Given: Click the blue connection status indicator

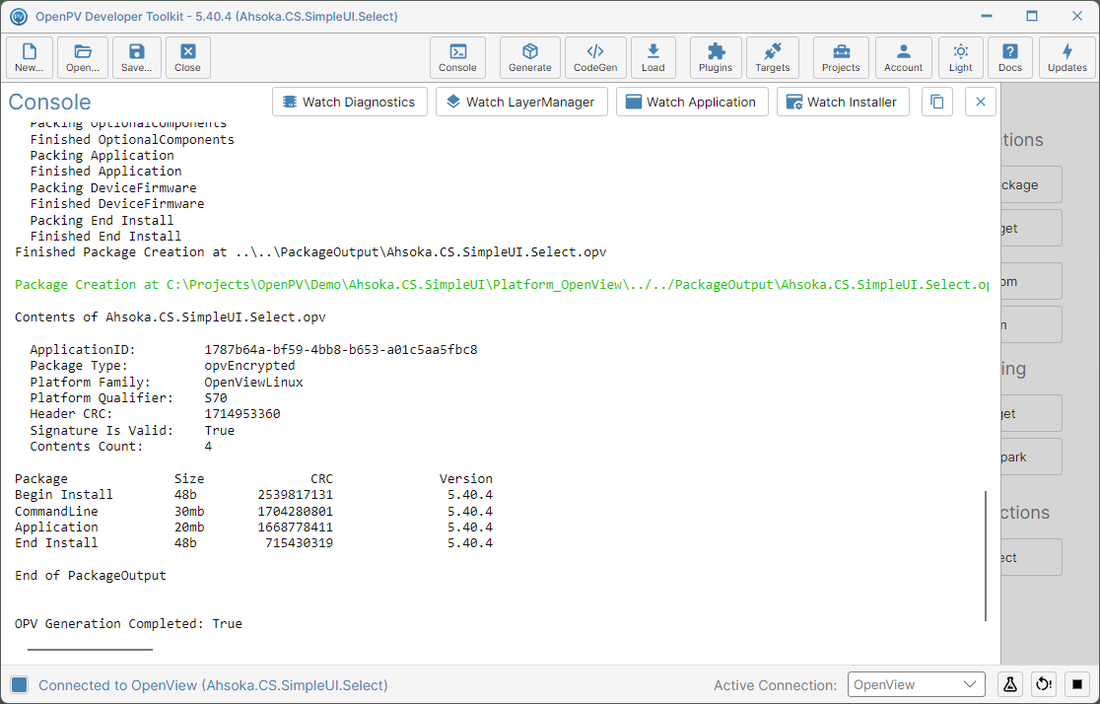Looking at the screenshot, I should [20, 685].
